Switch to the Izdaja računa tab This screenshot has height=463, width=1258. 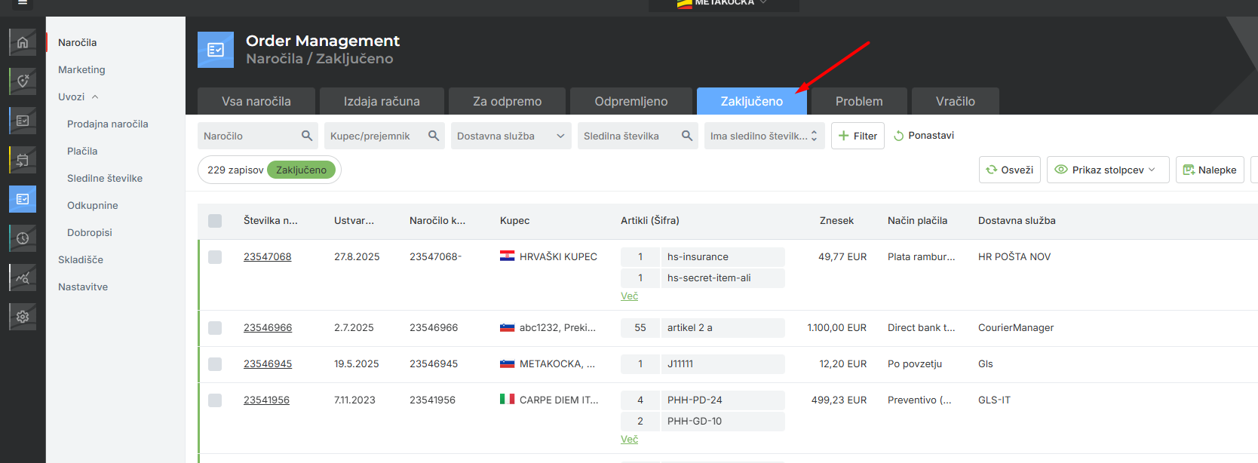382,101
